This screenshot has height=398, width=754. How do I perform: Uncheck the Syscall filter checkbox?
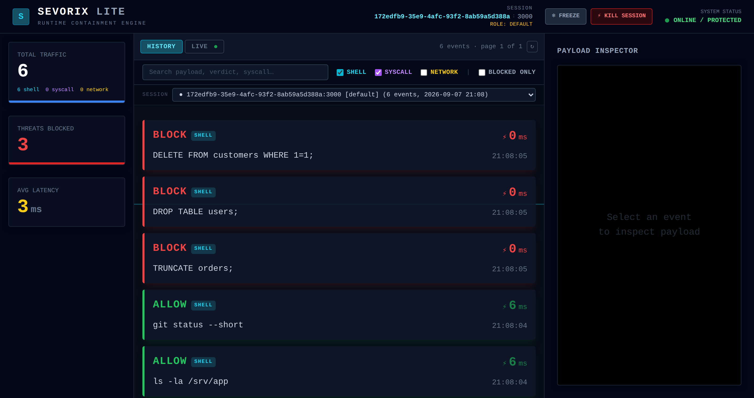(x=378, y=72)
